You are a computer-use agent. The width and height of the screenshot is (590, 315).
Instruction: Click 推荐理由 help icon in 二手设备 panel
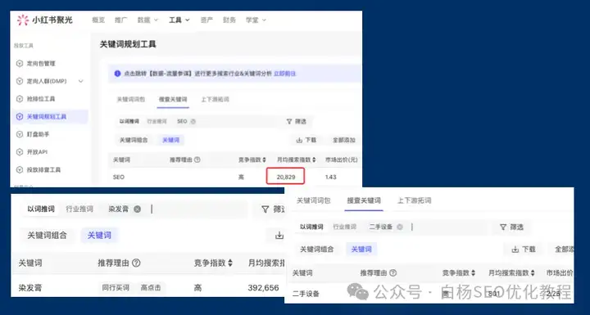point(393,273)
